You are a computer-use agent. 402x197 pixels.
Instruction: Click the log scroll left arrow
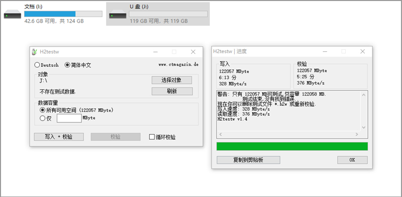point(221,134)
